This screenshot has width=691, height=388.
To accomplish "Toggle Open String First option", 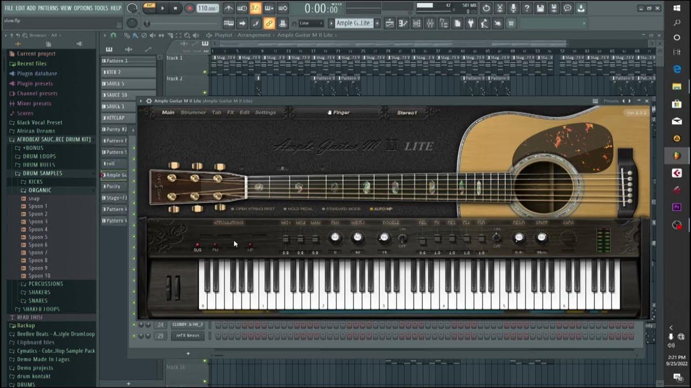I will [253, 209].
